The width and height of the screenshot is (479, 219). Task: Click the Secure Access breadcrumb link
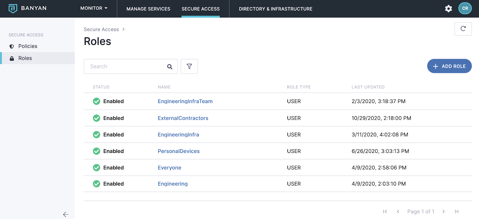101,29
